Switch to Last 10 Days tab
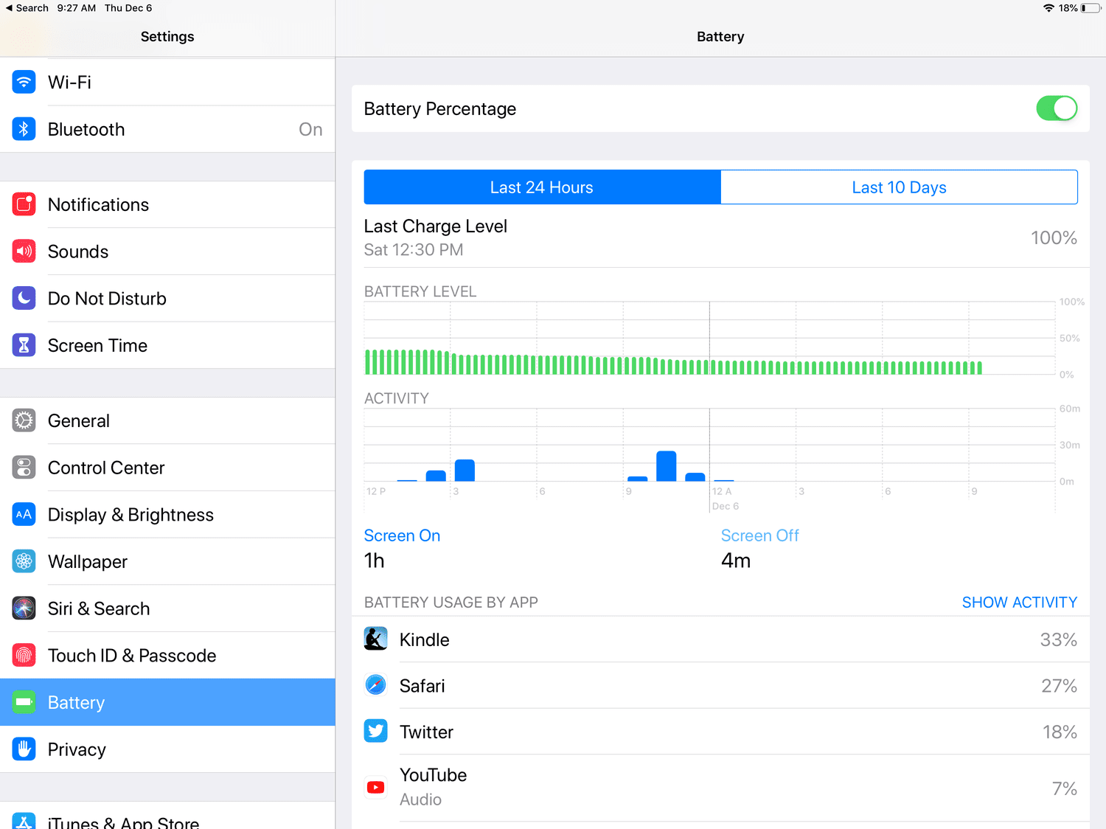Screen dimensions: 1106x829 (x=899, y=187)
